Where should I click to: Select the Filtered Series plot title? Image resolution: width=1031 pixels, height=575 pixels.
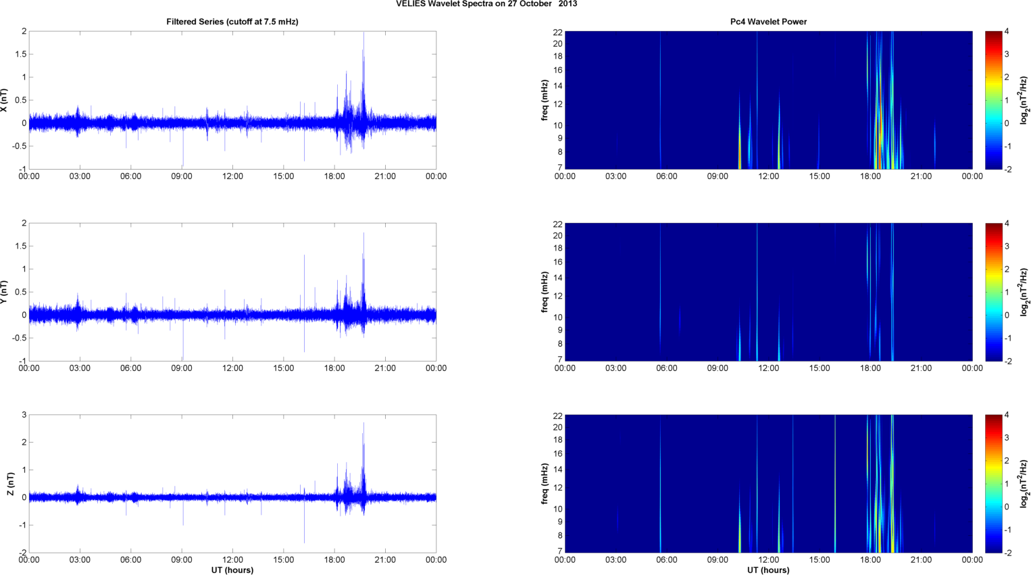(232, 22)
